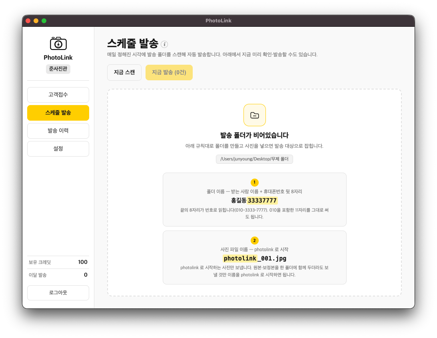The width and height of the screenshot is (437, 338).
Task: Click the info icon beside 스케줄 발송
Action: click(x=164, y=44)
